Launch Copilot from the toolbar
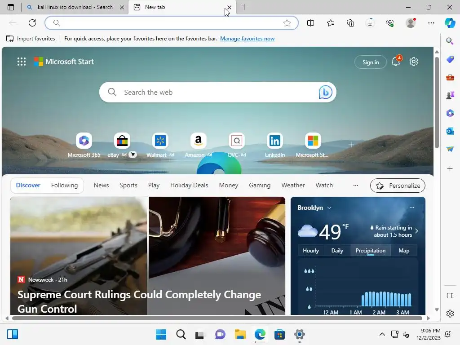460x345 pixels. pos(450,23)
